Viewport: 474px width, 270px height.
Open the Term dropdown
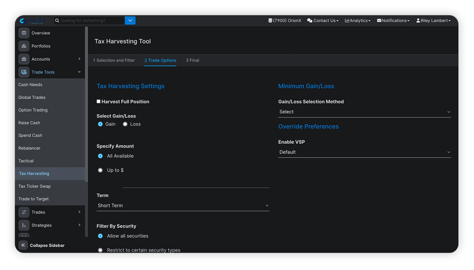(183, 206)
